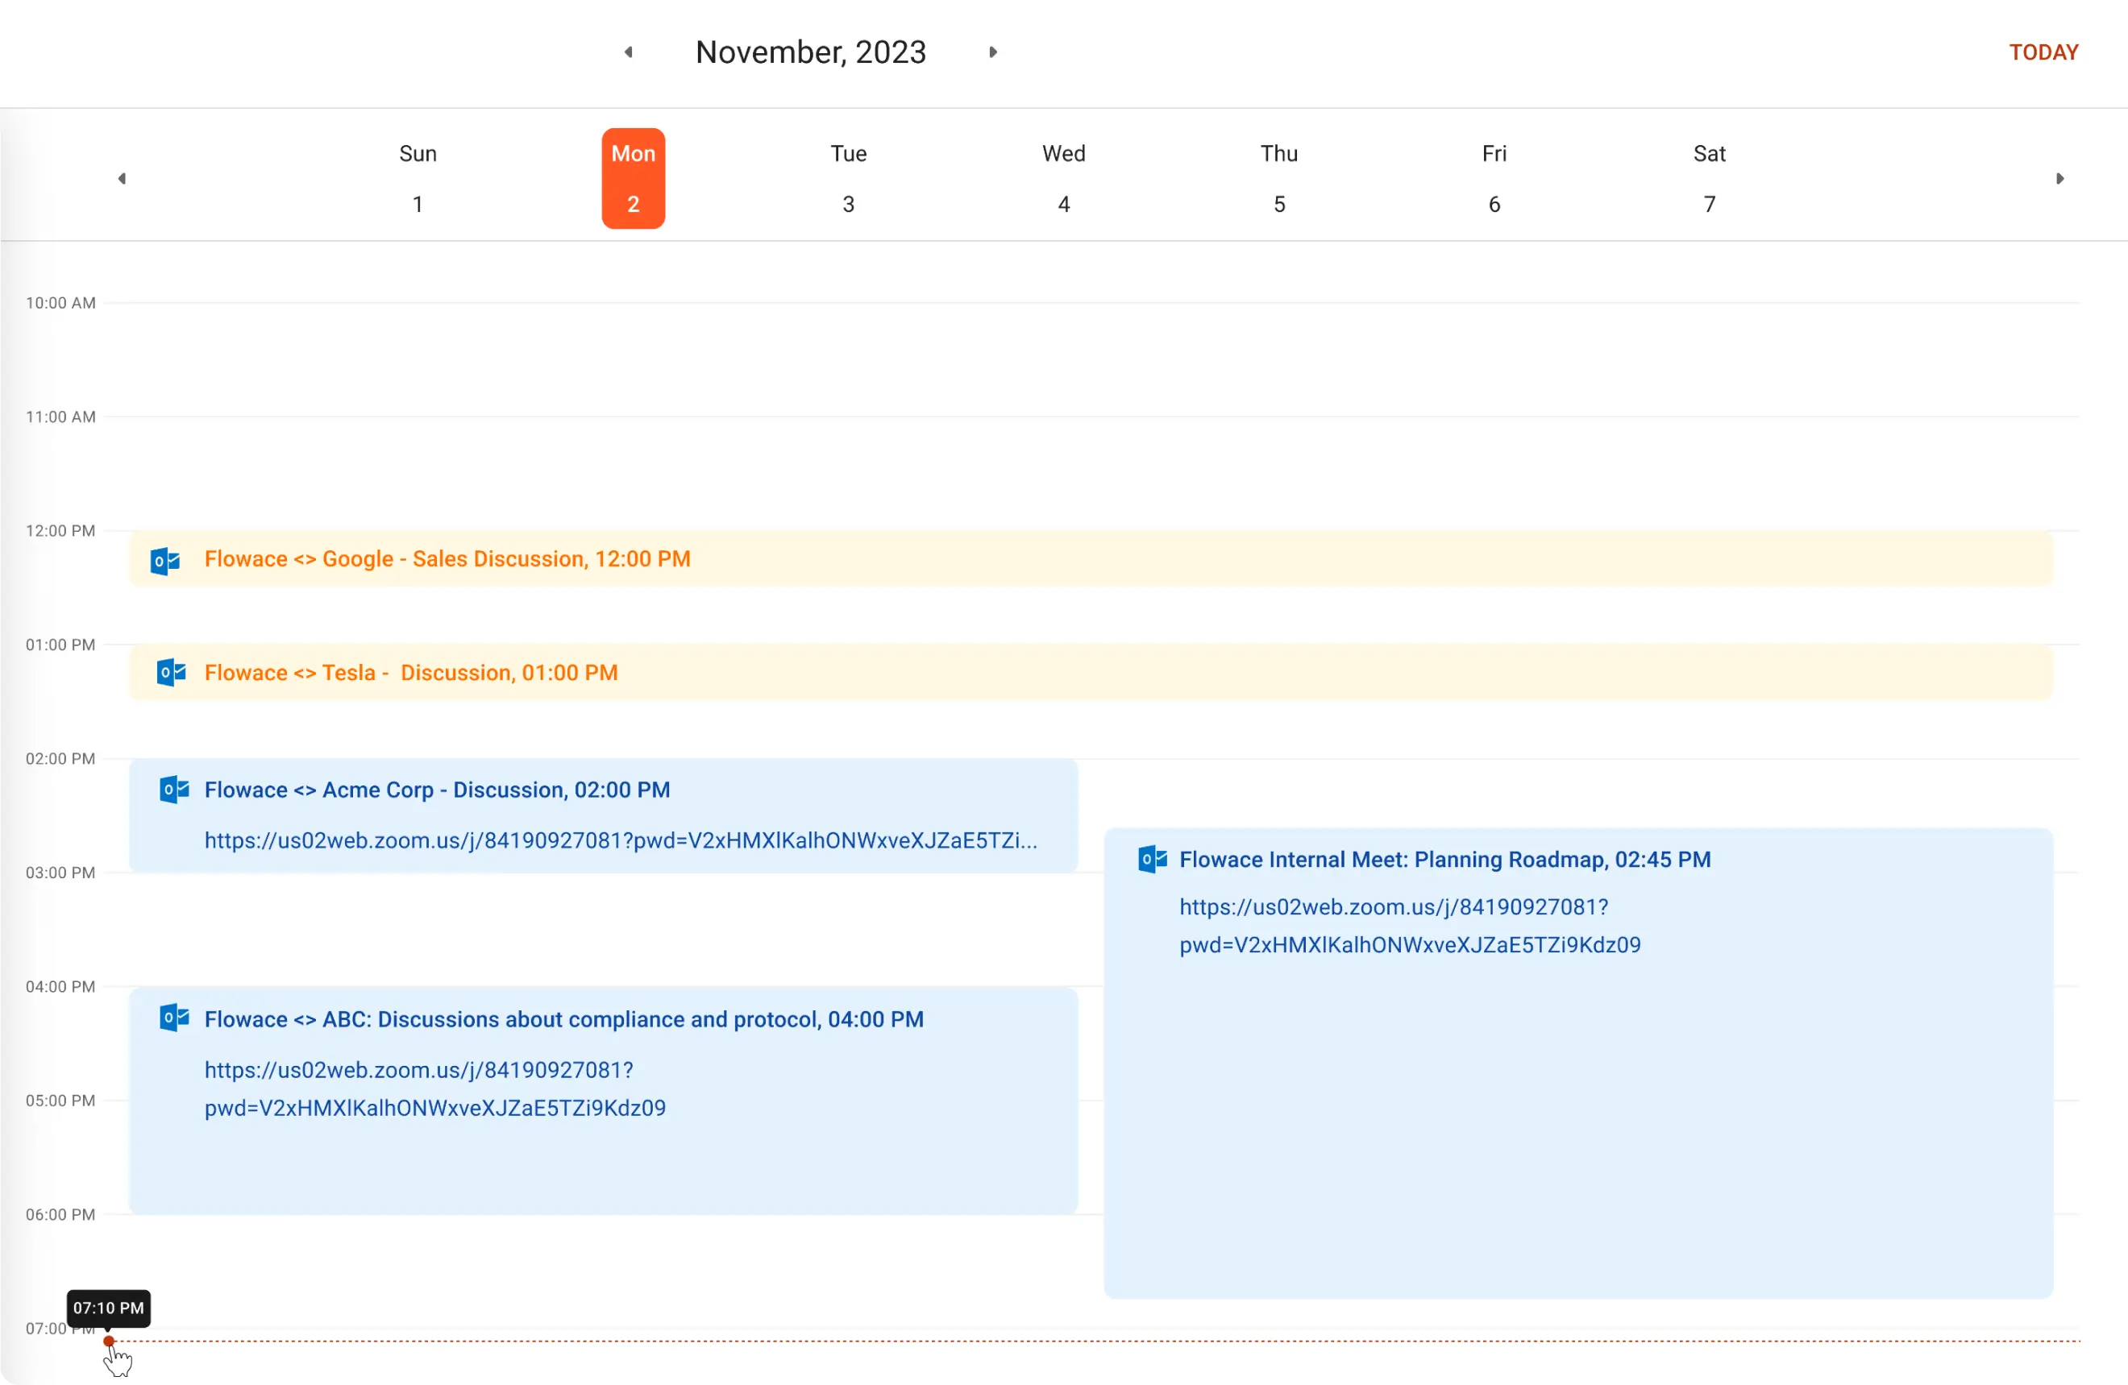Open Flowace <> Google Sales Discussion event
The height and width of the screenshot is (1385, 2128).
pyautogui.click(x=1091, y=558)
